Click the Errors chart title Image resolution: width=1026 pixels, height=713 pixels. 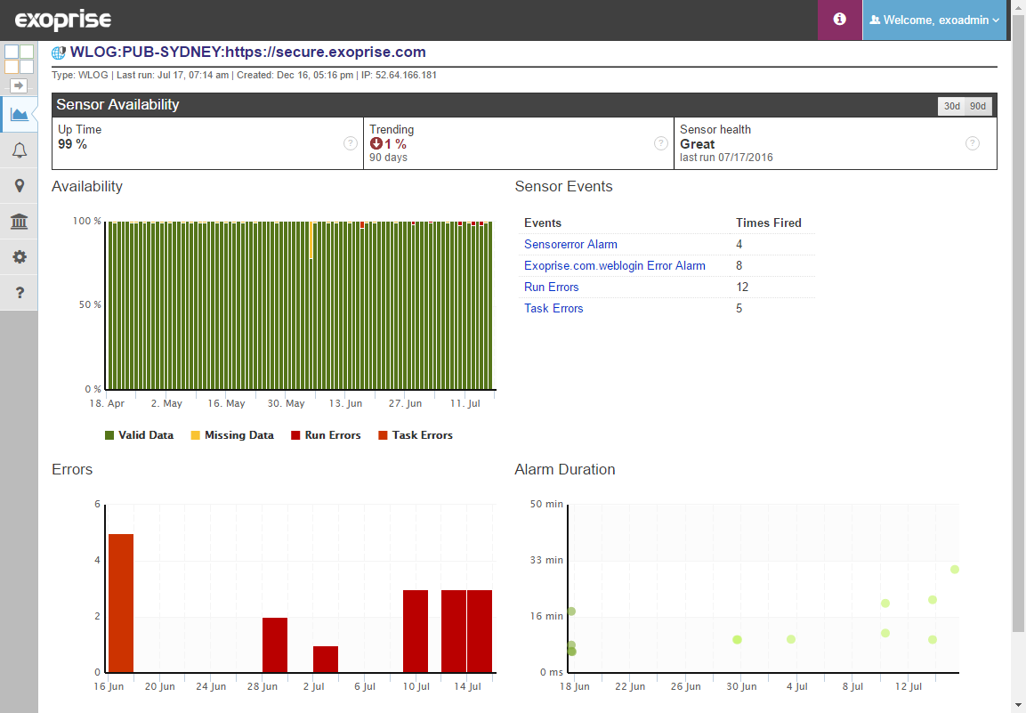pyautogui.click(x=72, y=469)
